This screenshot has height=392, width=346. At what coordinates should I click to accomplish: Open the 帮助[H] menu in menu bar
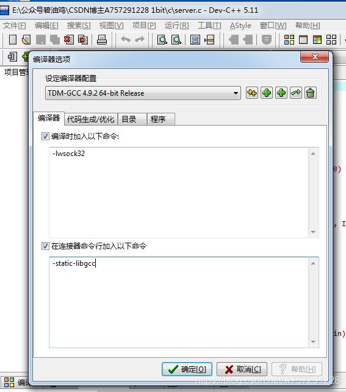point(308,26)
